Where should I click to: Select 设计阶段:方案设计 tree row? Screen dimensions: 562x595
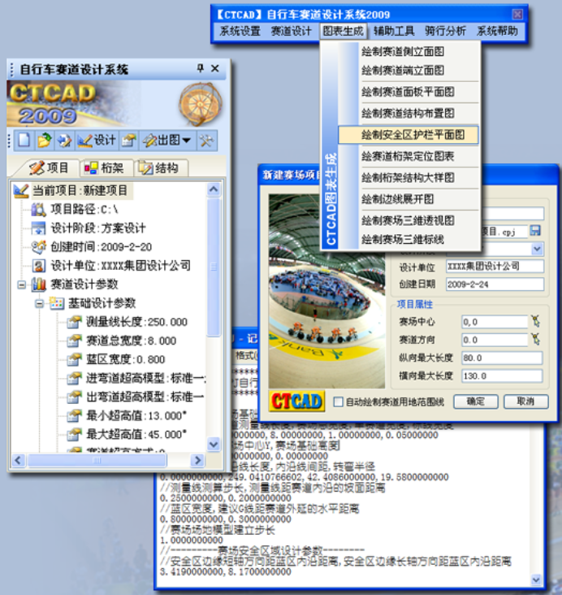(x=97, y=228)
